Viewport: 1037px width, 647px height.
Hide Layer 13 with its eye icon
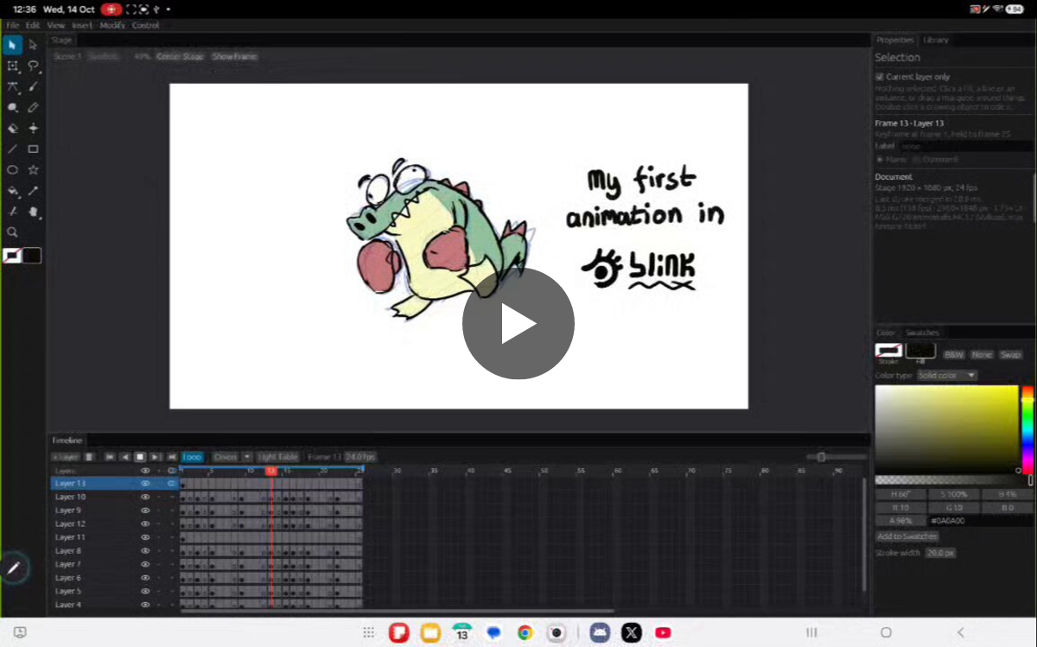[x=145, y=484]
